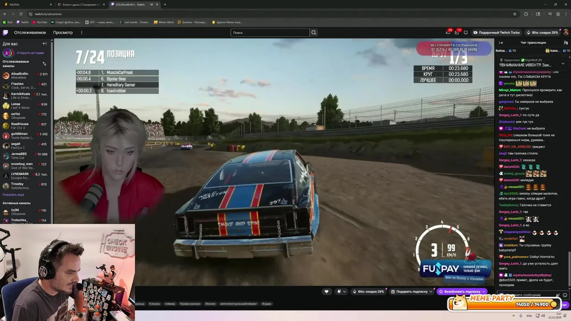Screen dimensions: 571x321
Task: Focus the Поиск search field
Action: [x=270, y=33]
